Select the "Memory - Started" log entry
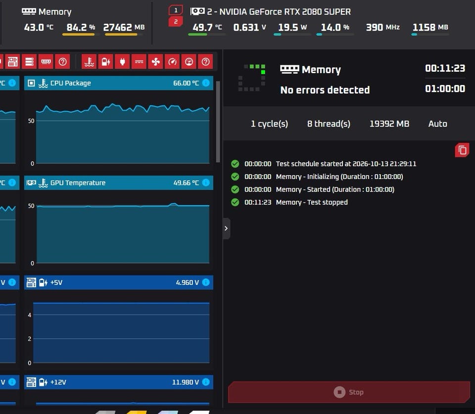The width and height of the screenshot is (475, 414). pyautogui.click(x=313, y=189)
